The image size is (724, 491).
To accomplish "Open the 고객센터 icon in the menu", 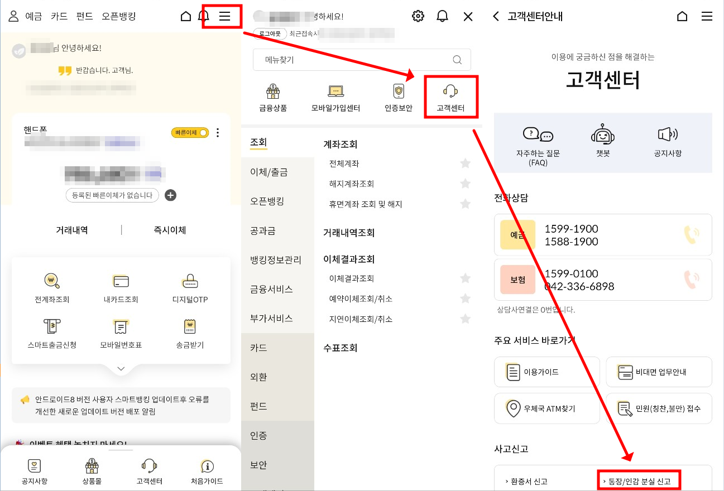I will coord(451,96).
